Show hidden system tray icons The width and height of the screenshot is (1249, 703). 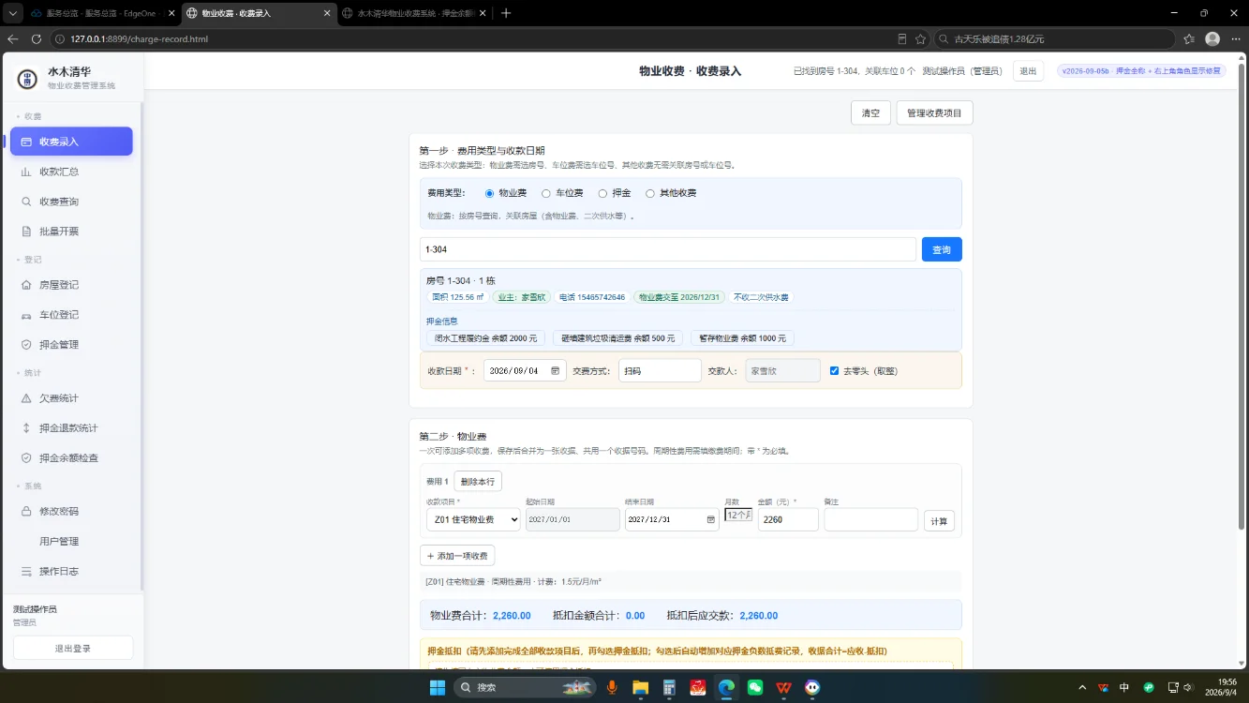pyautogui.click(x=1083, y=687)
